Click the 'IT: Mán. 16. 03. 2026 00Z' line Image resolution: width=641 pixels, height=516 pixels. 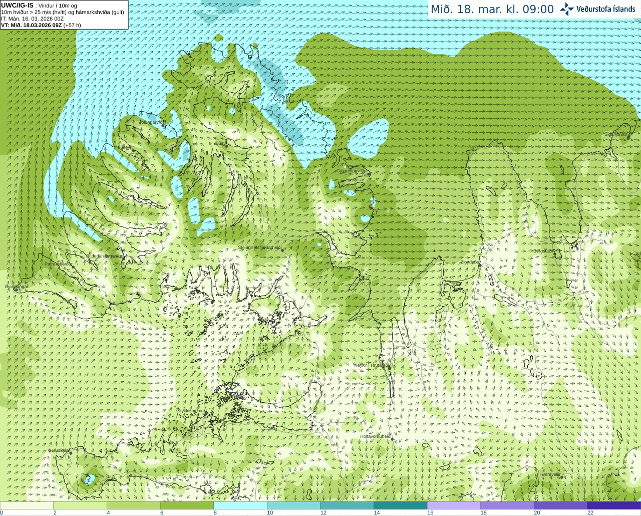32,19
